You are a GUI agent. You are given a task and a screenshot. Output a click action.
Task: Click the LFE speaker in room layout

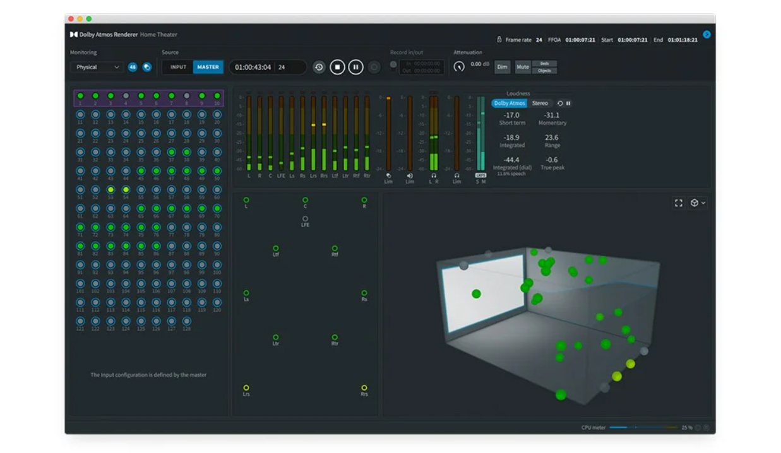(x=305, y=219)
